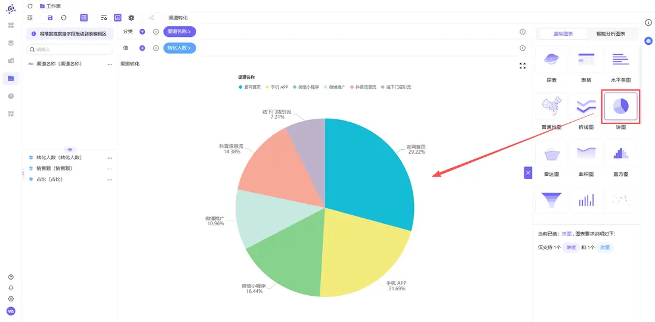Add a field to 值 with plus
Image resolution: width=655 pixels, height=322 pixels.
tap(142, 48)
